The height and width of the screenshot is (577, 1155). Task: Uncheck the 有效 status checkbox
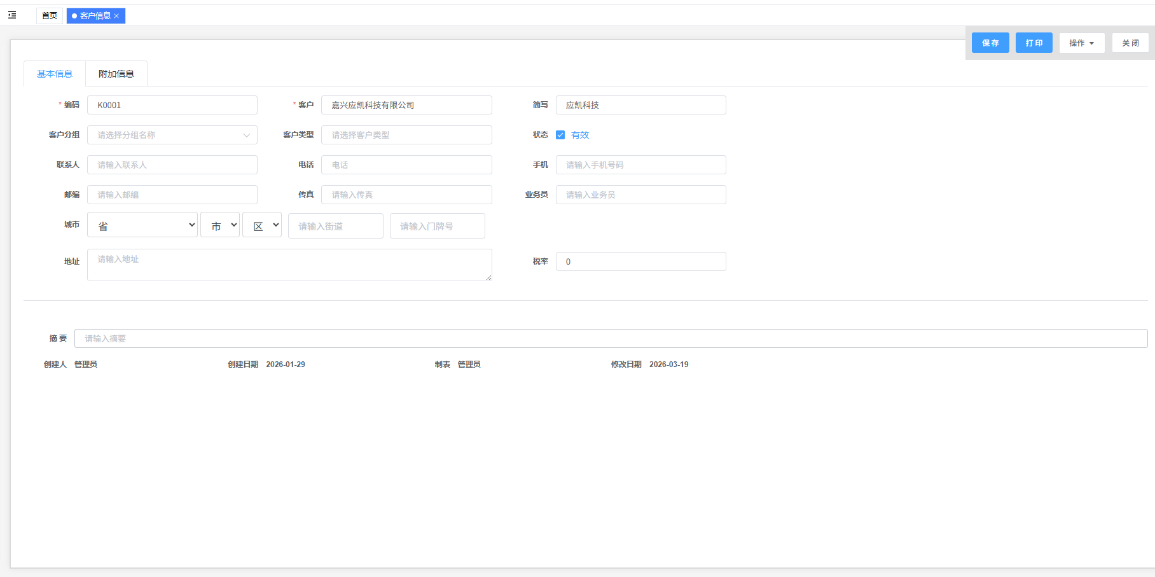(x=560, y=135)
